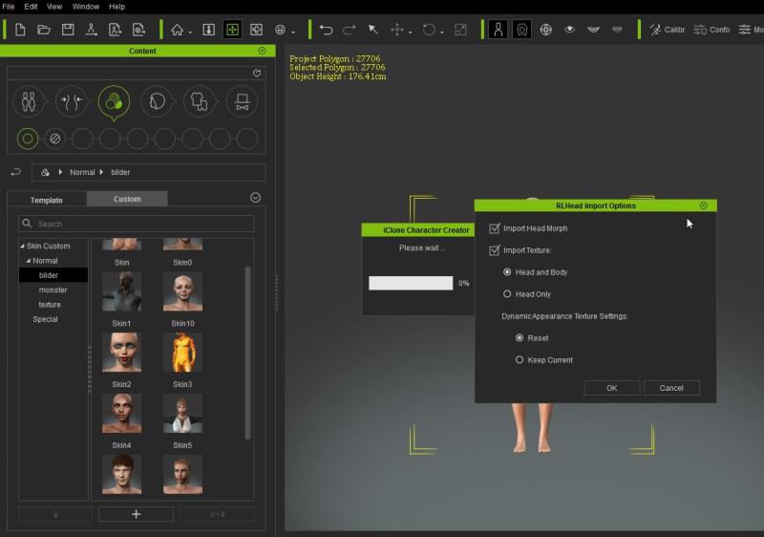764x537 pixels.
Task: Click the Home view icon
Action: pyautogui.click(x=177, y=30)
